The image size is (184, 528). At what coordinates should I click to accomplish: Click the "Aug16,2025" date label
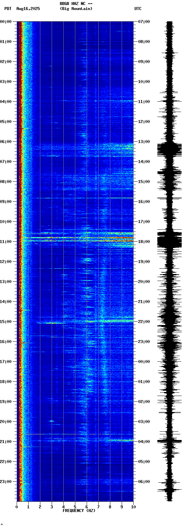[28, 9]
